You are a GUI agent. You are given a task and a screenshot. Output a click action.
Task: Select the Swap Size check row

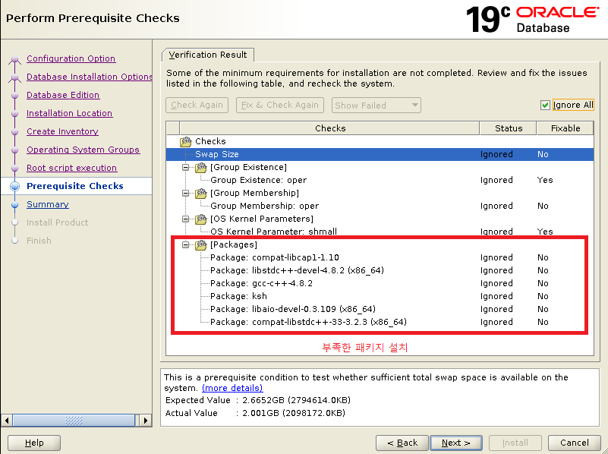380,154
